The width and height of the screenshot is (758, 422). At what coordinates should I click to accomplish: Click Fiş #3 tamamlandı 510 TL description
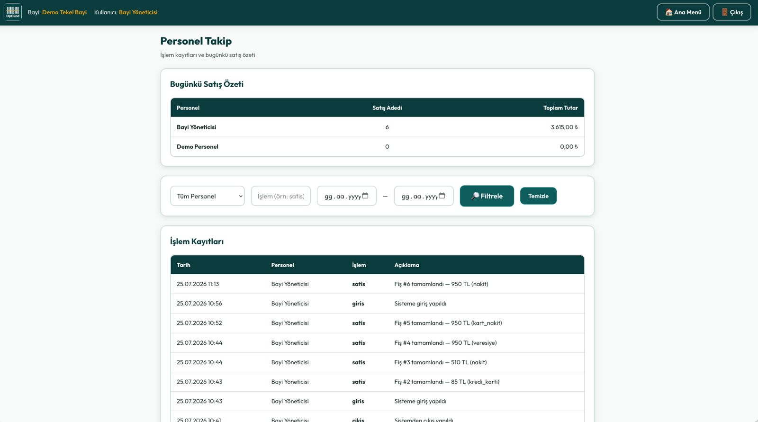(441, 362)
